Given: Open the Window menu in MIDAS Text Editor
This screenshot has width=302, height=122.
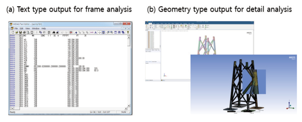Looking at the screenshot, I should tap(36, 29).
